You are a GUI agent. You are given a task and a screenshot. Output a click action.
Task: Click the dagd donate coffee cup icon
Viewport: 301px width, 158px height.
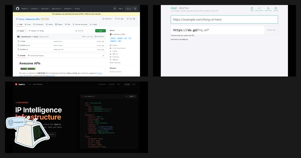coord(276,8)
